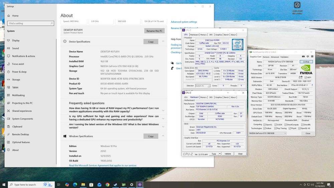Toggle UEFI checkbox in GPU-Z
The width and height of the screenshot is (334, 188).
(306, 77)
